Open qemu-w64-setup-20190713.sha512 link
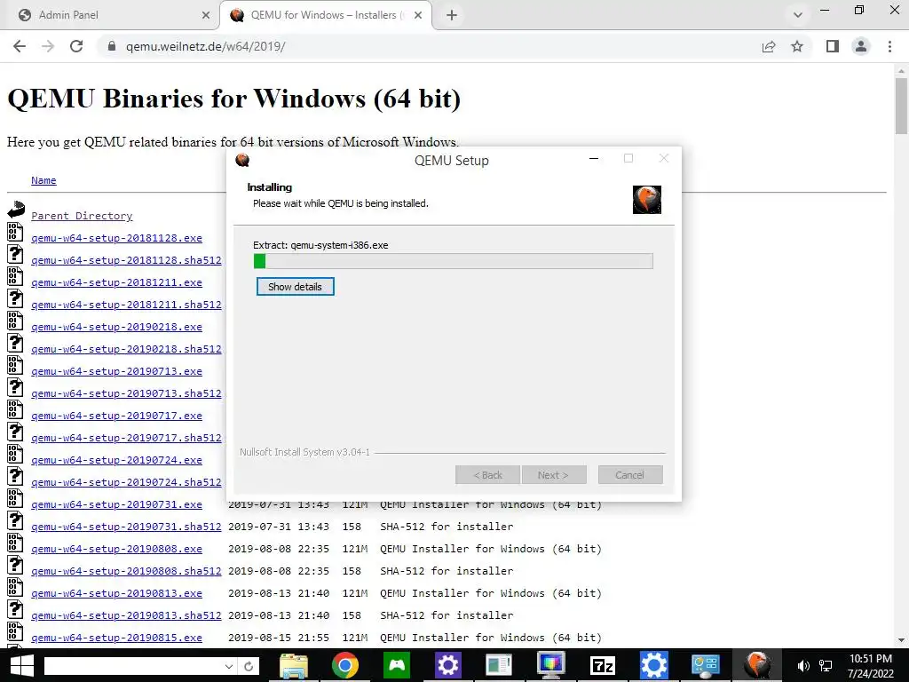Screen dimensions: 909x682 (x=126, y=393)
